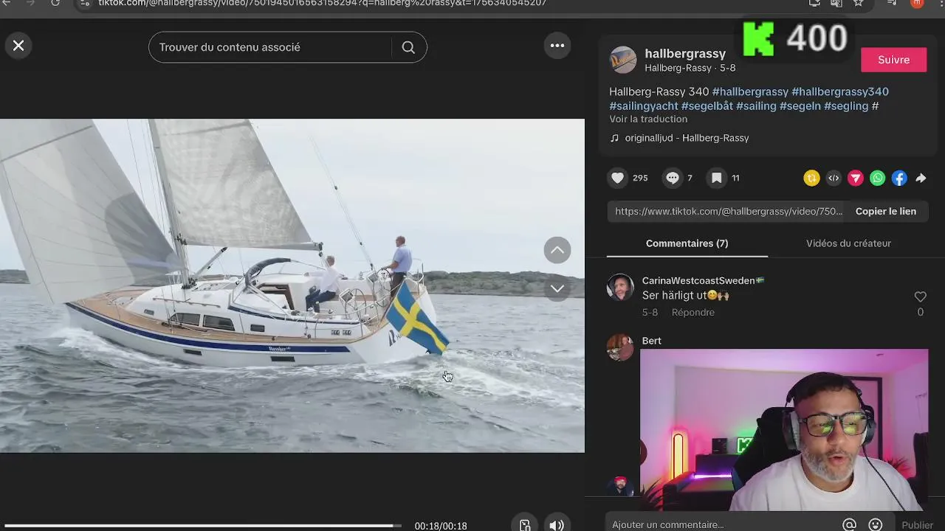Click the Publier button
The width and height of the screenshot is (945, 531).
click(x=917, y=525)
